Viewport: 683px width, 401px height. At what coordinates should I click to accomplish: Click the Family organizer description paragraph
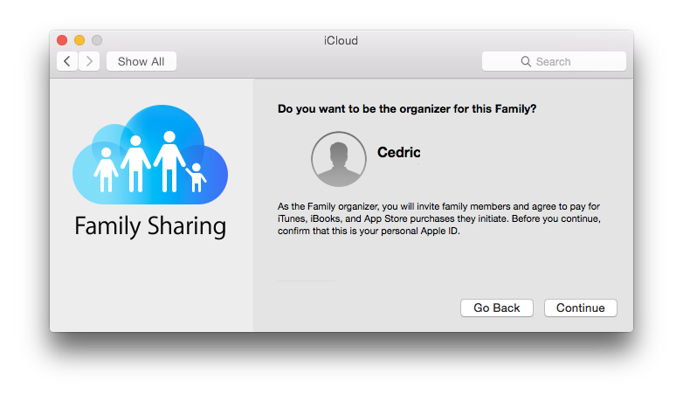coord(439,218)
